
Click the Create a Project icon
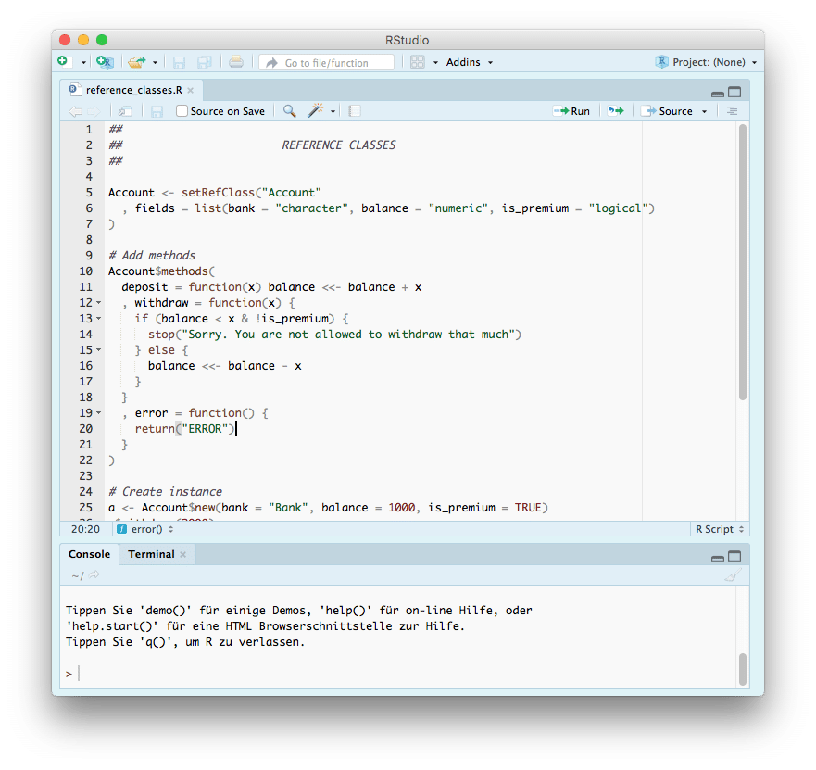[x=105, y=62]
